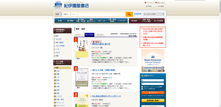Open the もしものときのエンディングノート title link
The image size is (221, 107).
[106, 96]
